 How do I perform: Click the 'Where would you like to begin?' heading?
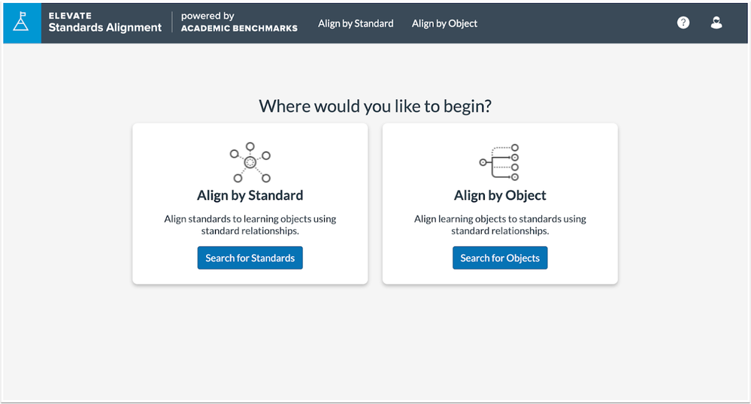pyautogui.click(x=375, y=107)
